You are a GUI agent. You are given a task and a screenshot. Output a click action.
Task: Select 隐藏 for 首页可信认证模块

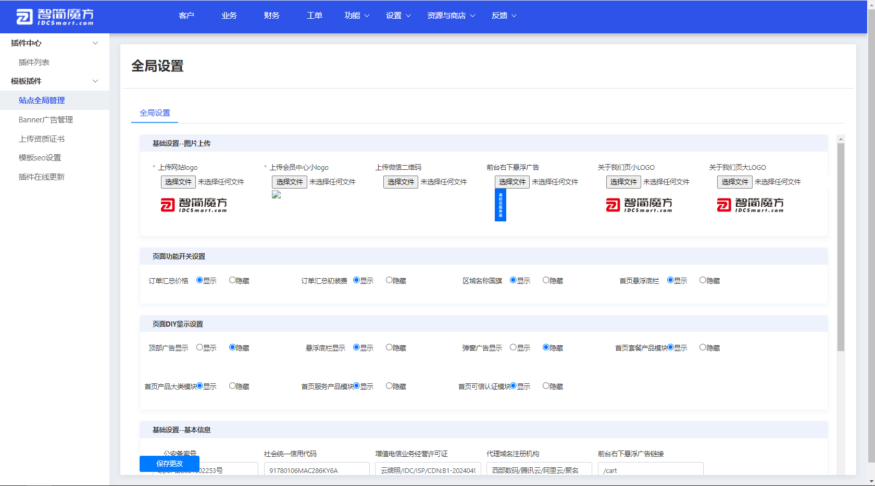pos(545,386)
